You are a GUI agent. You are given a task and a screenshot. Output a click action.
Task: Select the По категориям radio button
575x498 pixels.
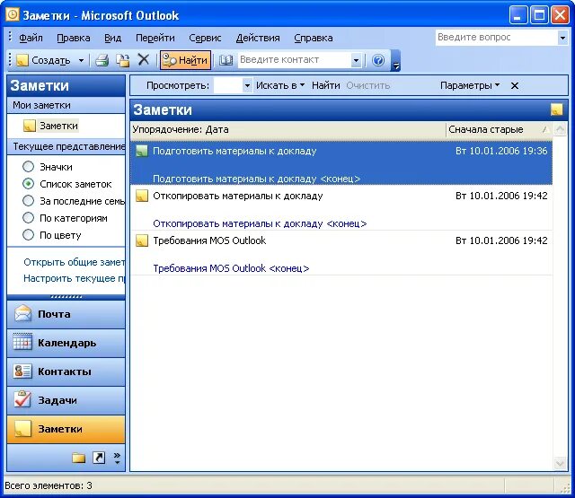click(28, 218)
